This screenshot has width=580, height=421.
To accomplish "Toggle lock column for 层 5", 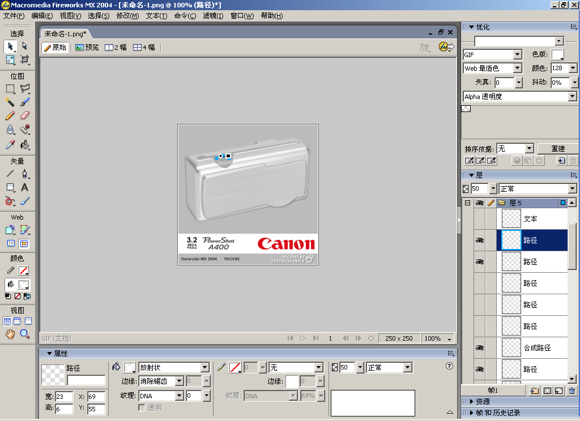I will pos(491,203).
